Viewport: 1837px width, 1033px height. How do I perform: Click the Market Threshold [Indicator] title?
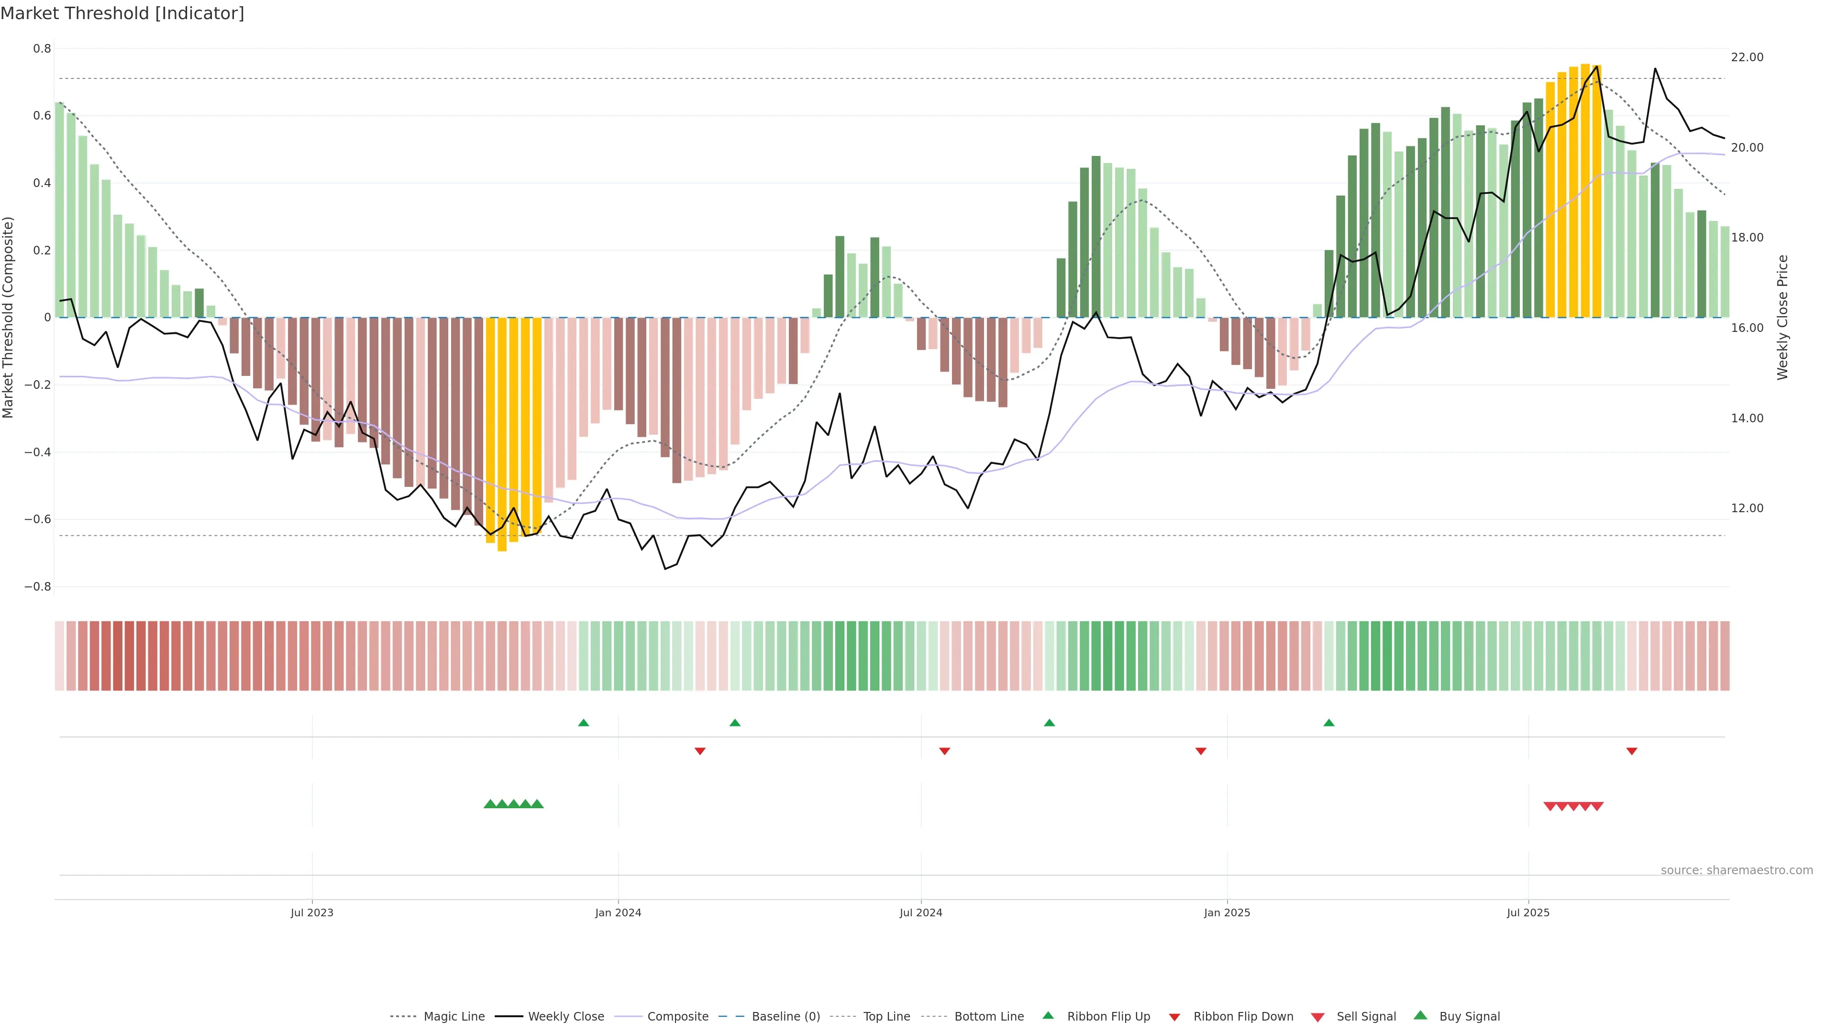click(x=122, y=13)
